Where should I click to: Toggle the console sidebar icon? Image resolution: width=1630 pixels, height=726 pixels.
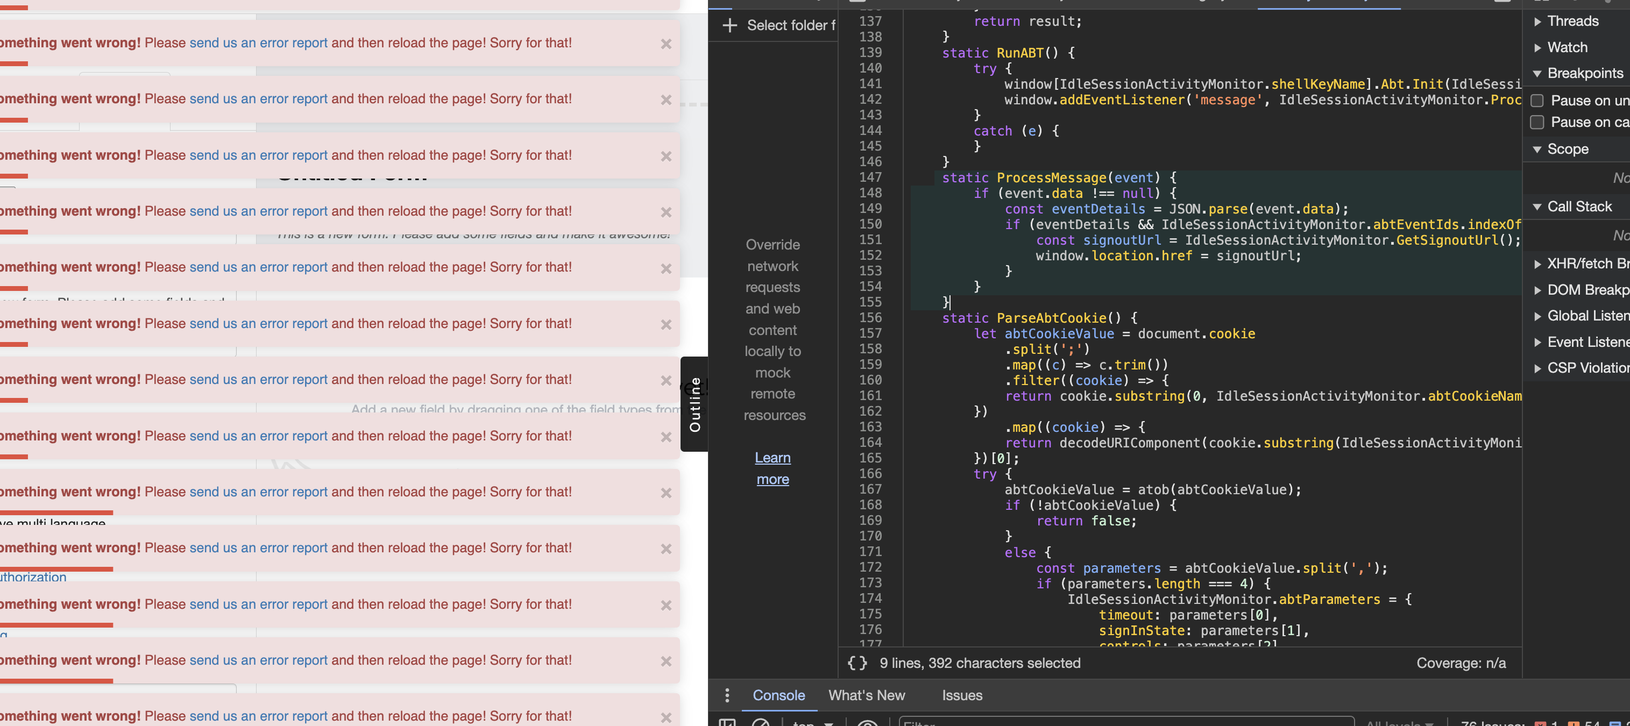(x=727, y=723)
